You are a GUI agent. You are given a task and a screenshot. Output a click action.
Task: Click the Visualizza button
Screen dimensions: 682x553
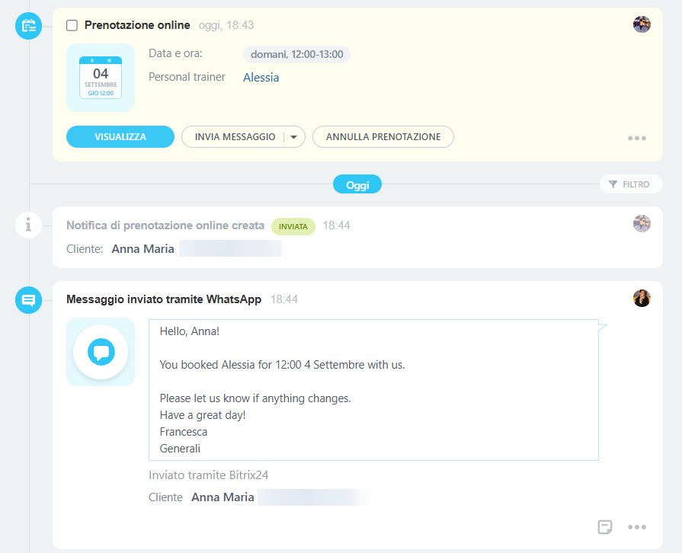[120, 137]
